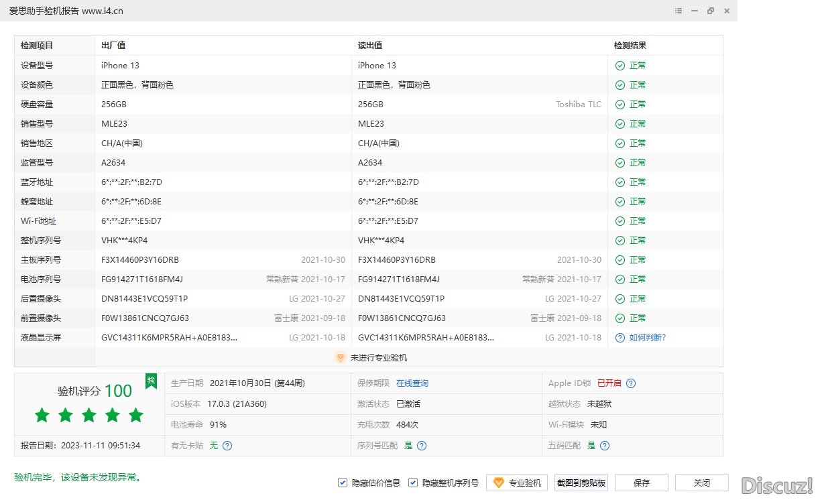The height and width of the screenshot is (502, 824).
Task: Select 已开启 Apple ID lock status
Action: 609,383
